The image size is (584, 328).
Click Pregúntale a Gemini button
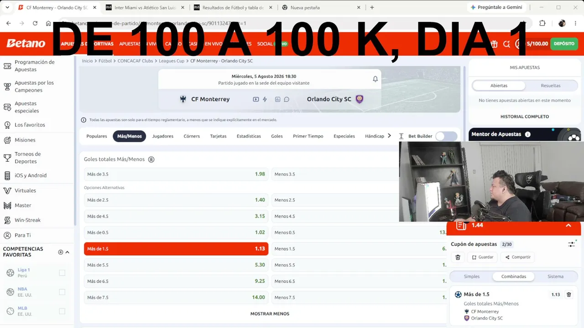496,7
